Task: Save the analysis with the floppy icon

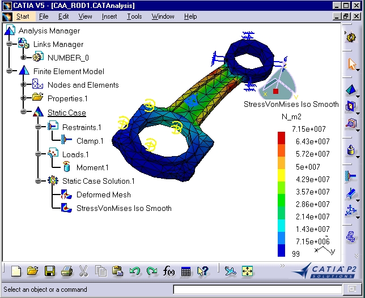Action: pyautogui.click(x=50, y=271)
